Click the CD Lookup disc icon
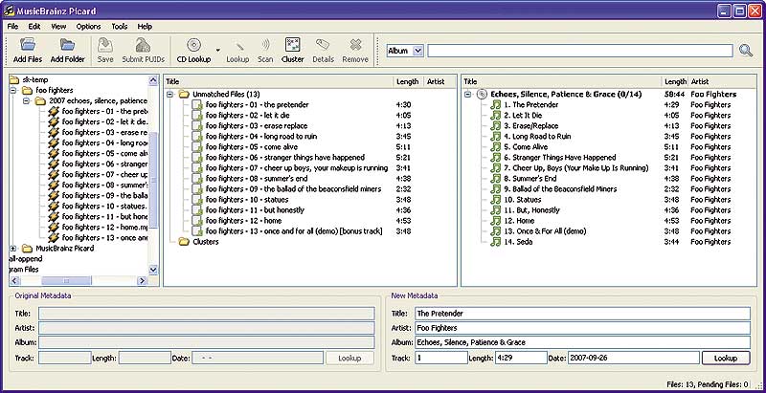This screenshot has height=393, width=766. [194, 45]
